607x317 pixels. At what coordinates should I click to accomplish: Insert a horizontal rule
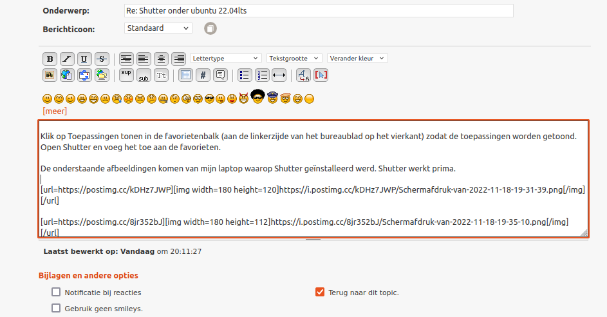coord(279,75)
